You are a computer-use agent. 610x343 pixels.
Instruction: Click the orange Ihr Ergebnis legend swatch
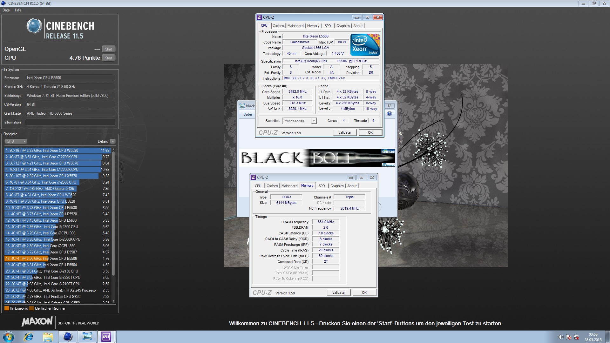coord(7,308)
